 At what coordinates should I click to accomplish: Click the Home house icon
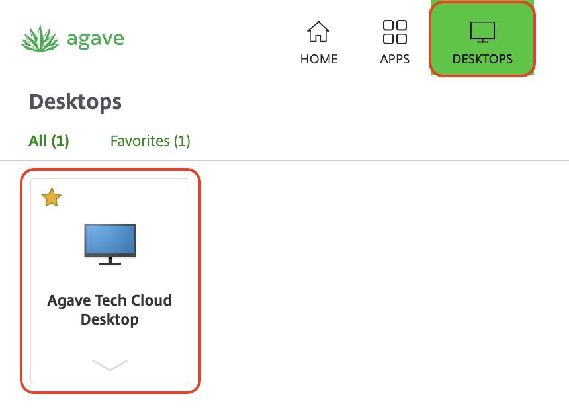point(318,32)
